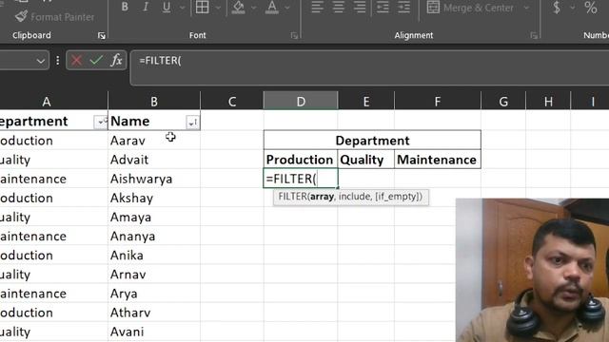Select the Quality header cell
The width and height of the screenshot is (609, 342).
[x=365, y=160]
